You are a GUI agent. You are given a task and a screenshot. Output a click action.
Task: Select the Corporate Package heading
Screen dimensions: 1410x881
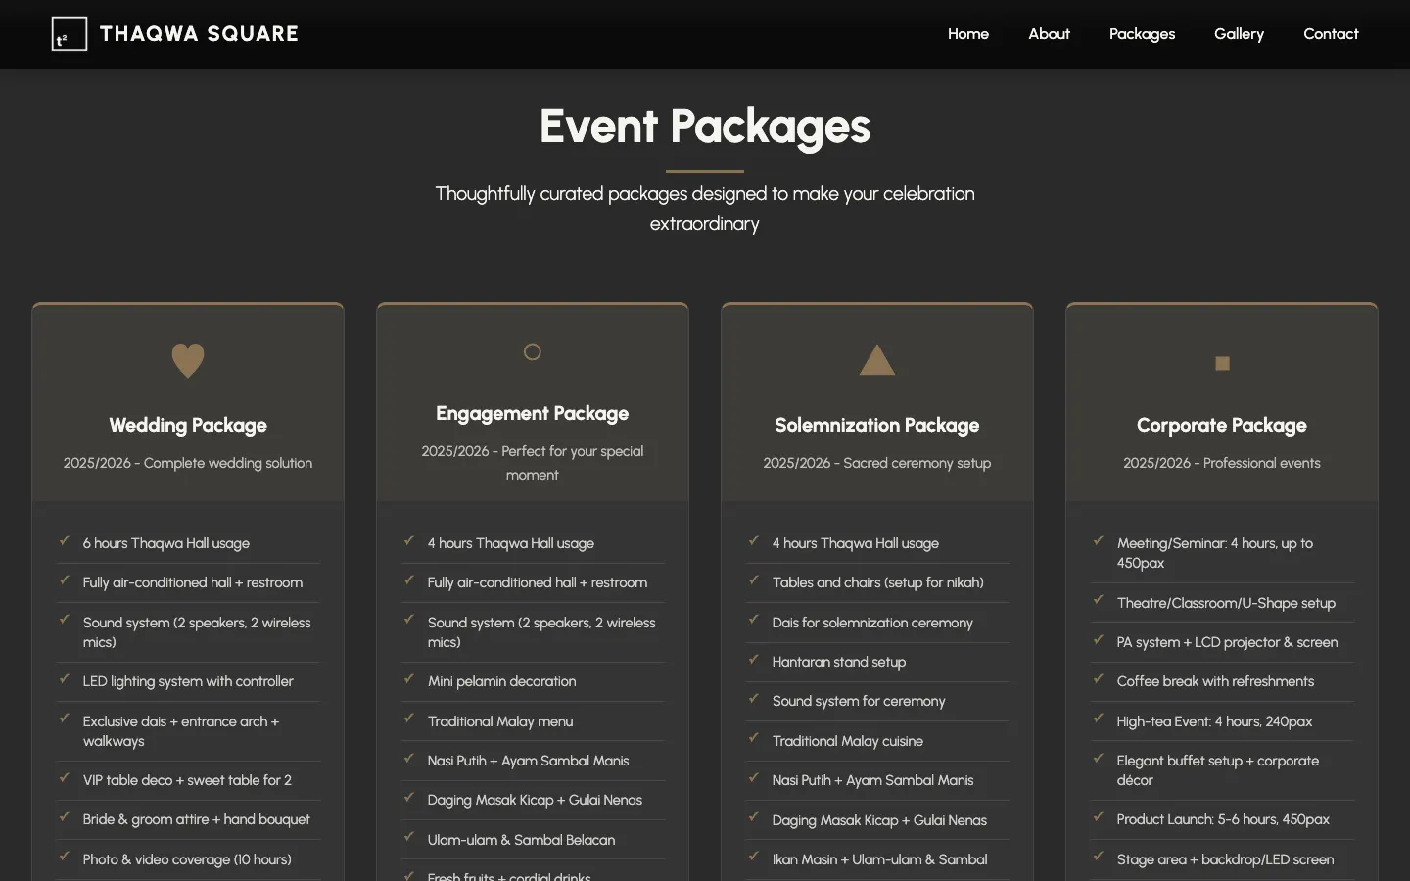point(1222,425)
